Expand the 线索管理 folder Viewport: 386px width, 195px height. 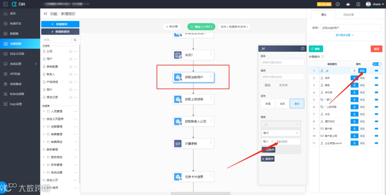click(x=44, y=127)
